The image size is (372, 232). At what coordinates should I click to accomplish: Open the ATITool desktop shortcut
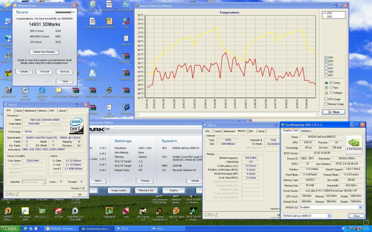pos(58,213)
